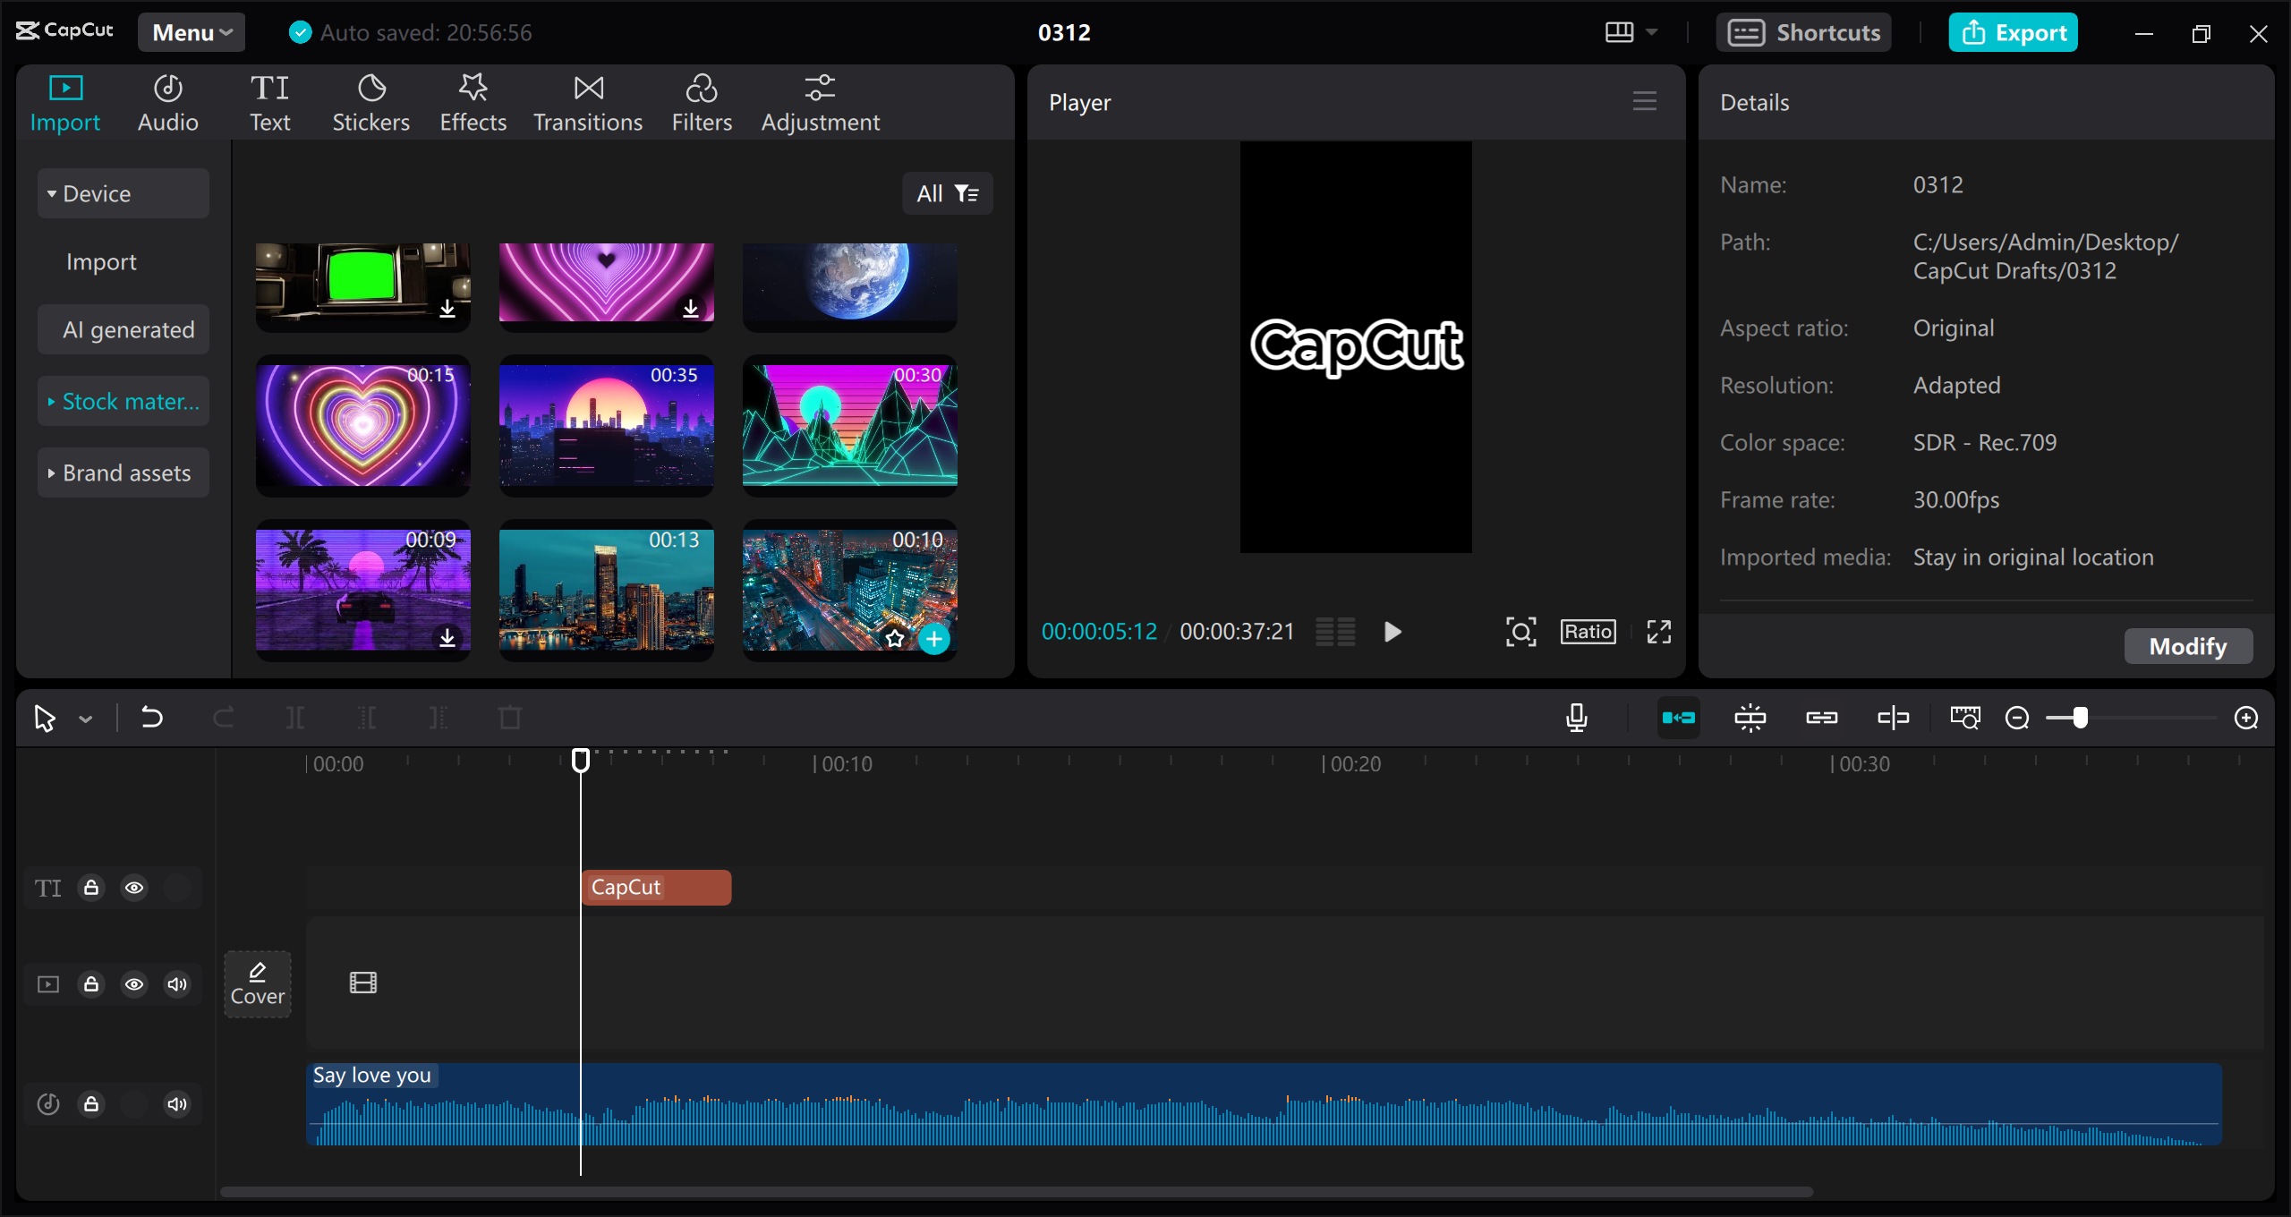This screenshot has height=1217, width=2291.
Task: Open the All filter dropdown
Action: 948,193
